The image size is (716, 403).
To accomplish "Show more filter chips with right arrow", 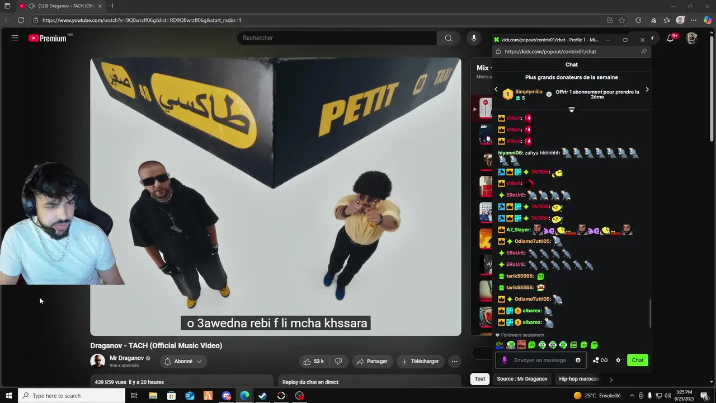I will click(611, 379).
